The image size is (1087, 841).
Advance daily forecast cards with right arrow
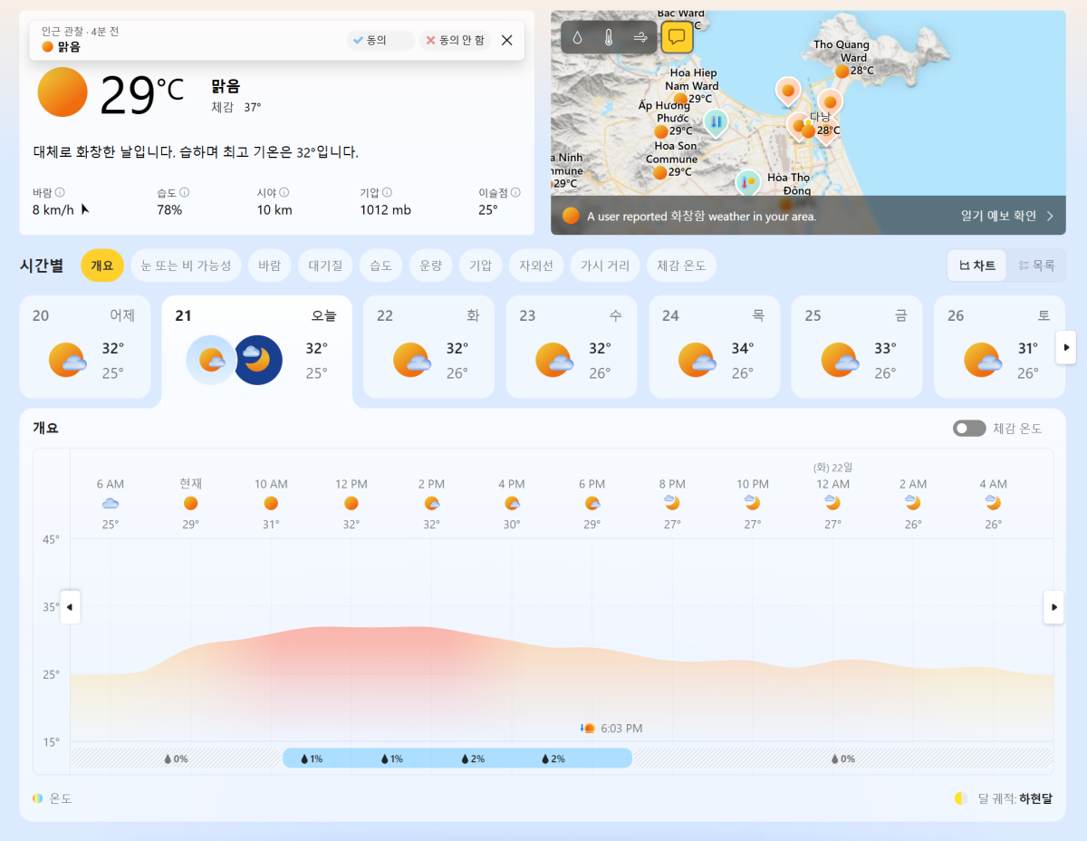[x=1067, y=346]
